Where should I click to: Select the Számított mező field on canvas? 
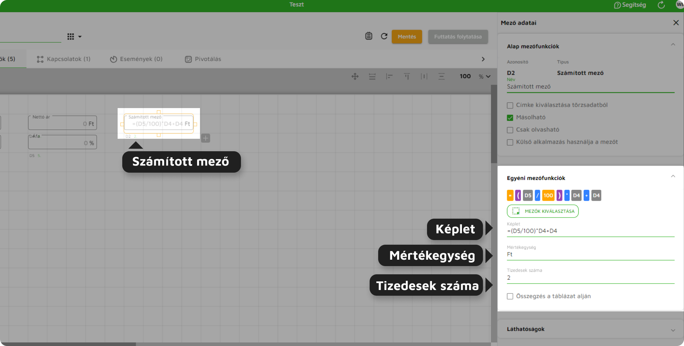(159, 123)
